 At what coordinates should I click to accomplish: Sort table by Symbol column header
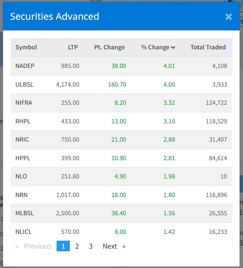[x=26, y=47]
